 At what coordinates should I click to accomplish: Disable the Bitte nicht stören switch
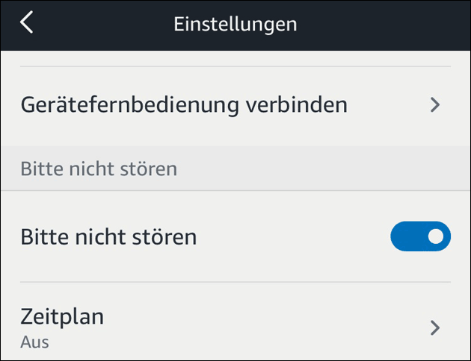420,236
